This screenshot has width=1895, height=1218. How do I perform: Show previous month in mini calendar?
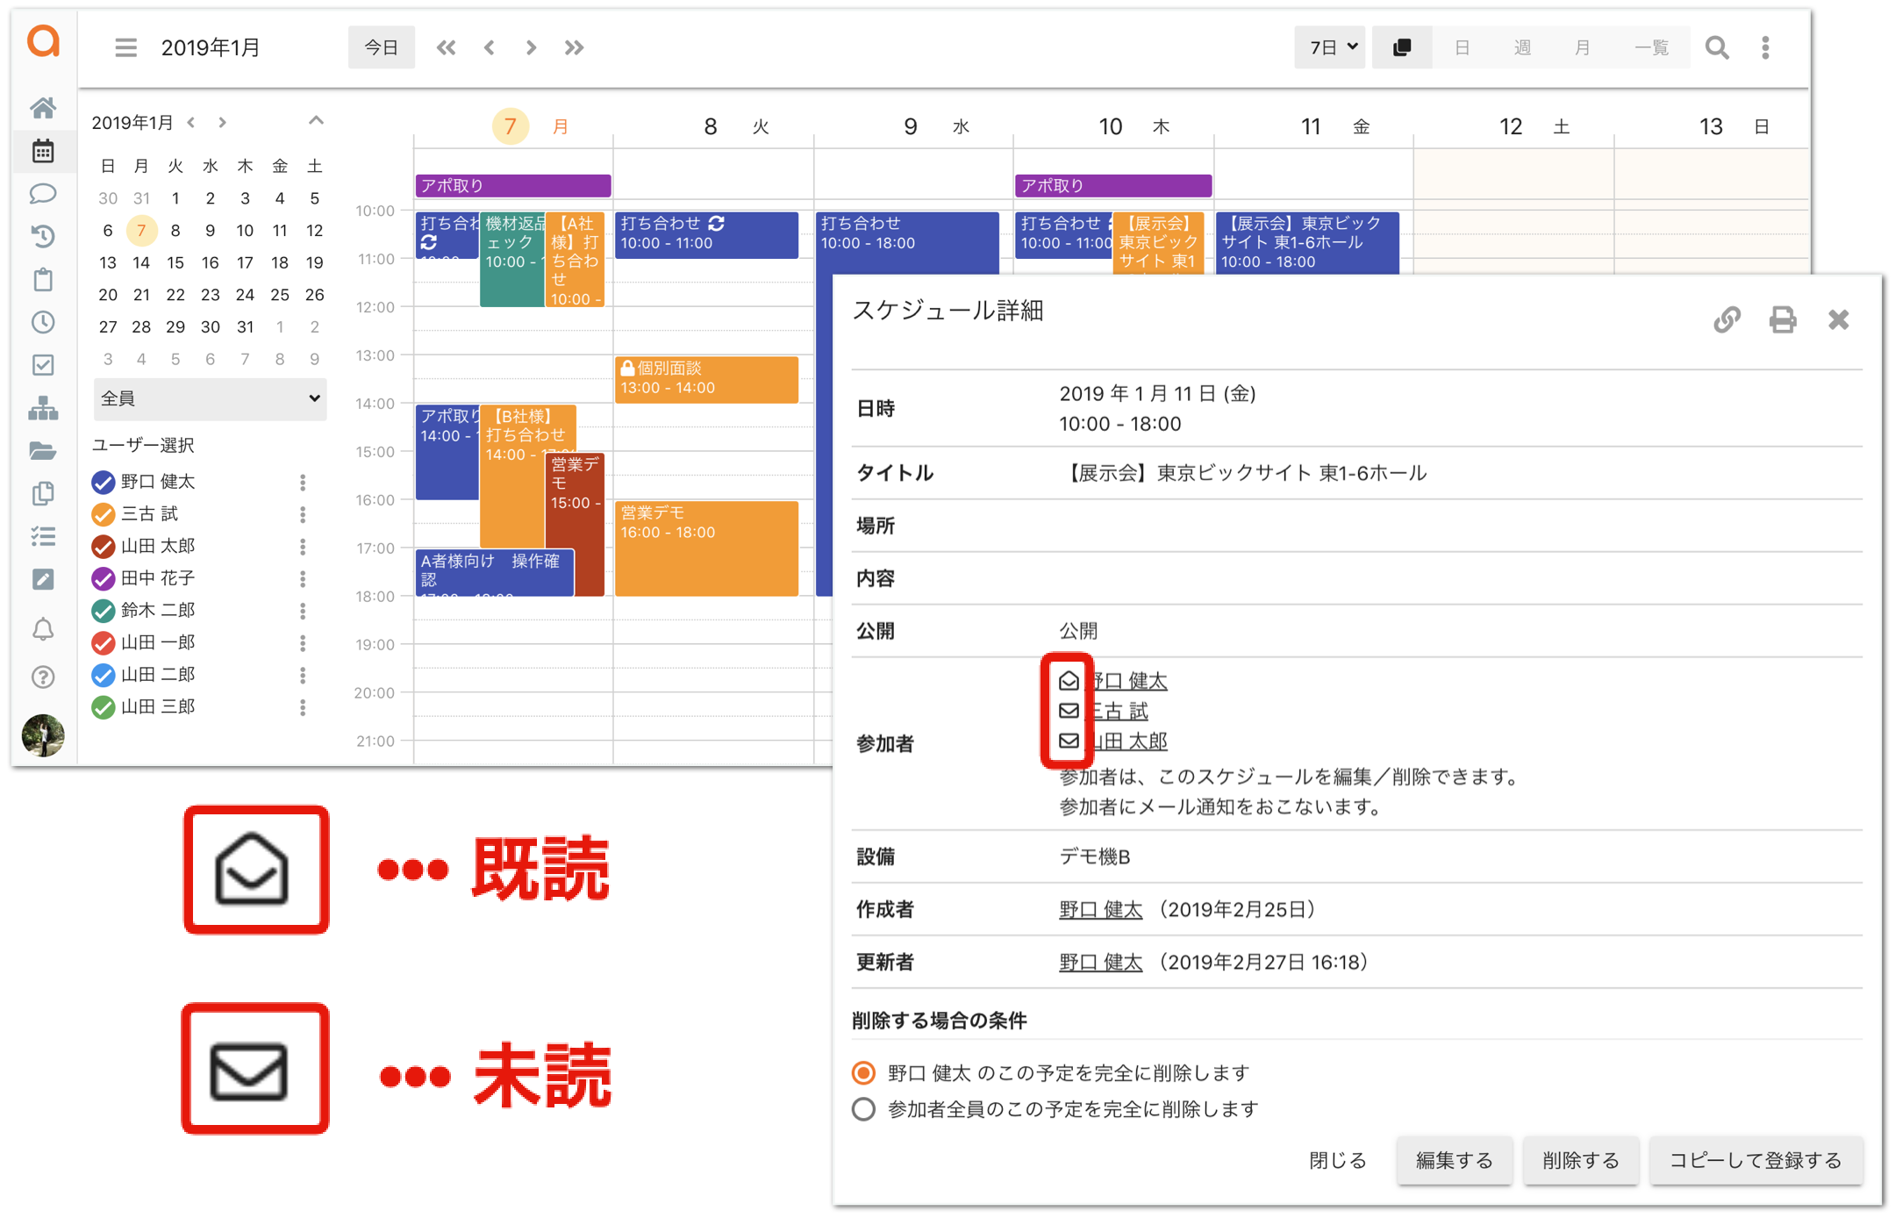click(x=191, y=122)
